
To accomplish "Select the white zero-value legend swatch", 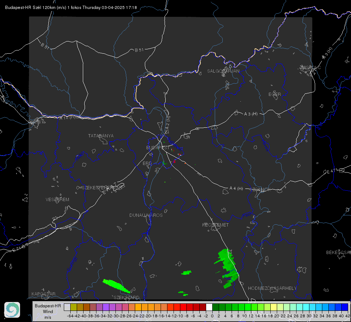I will tap(209, 307).
